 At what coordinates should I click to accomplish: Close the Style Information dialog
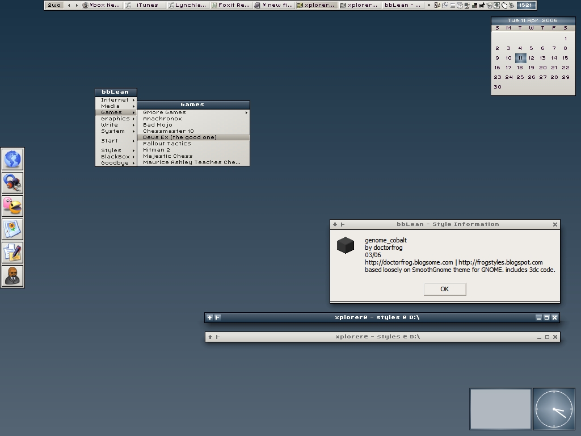(555, 224)
